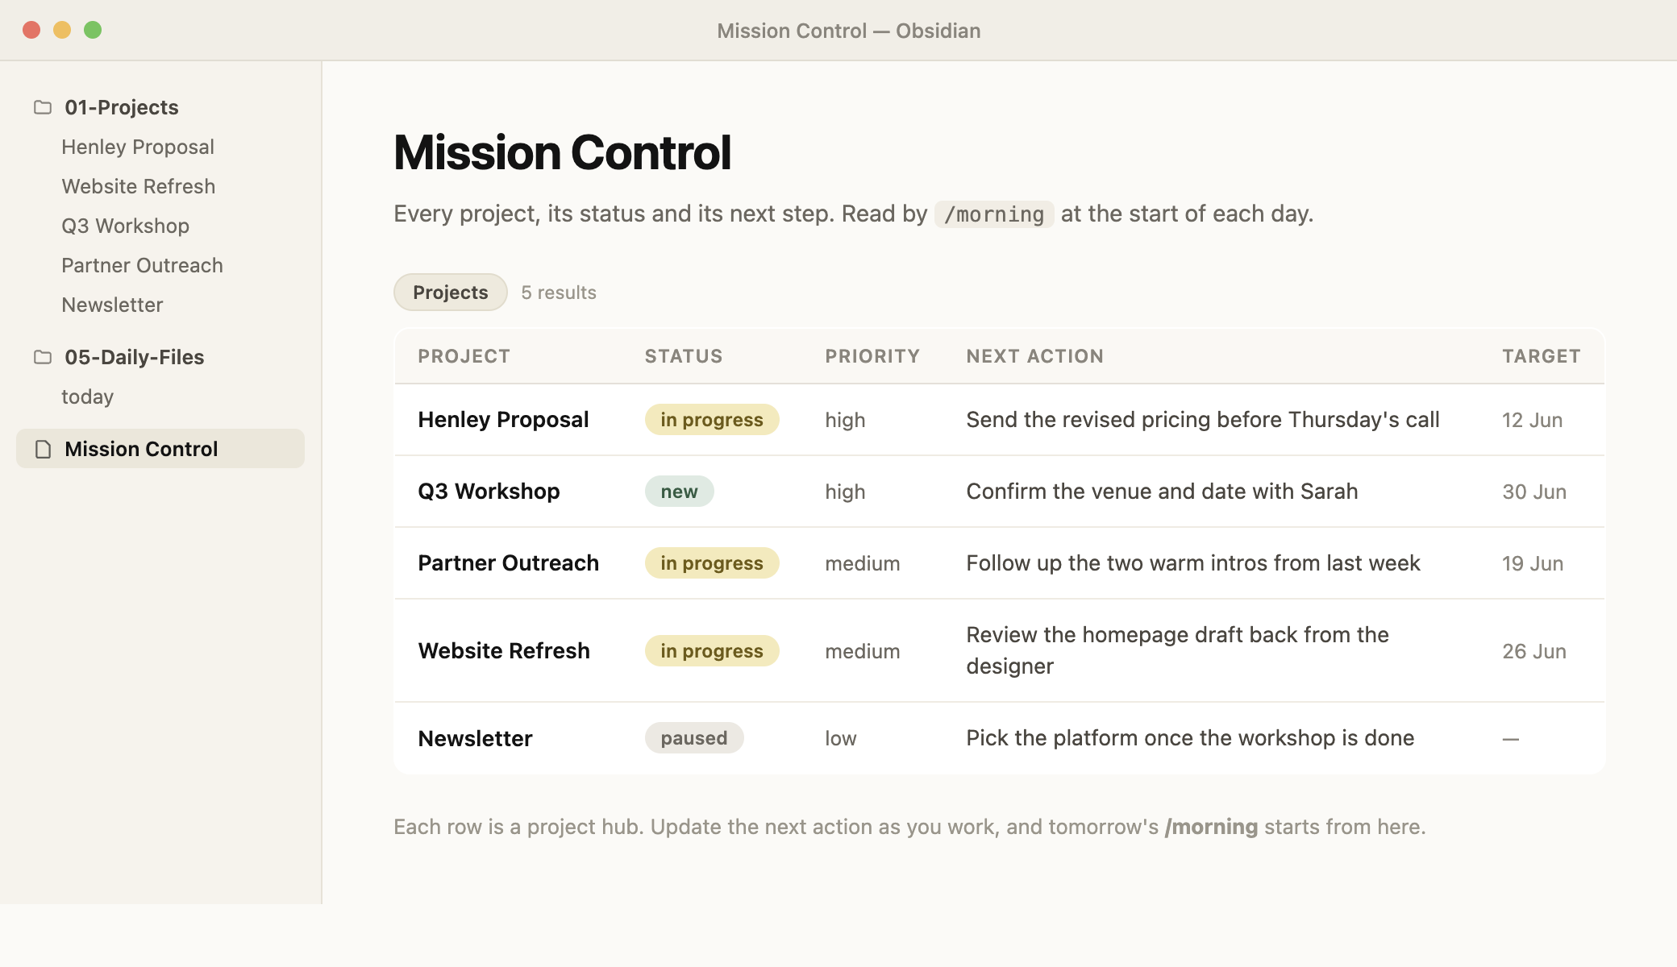Click the window title 'Mission Control — Obsidian'
The width and height of the screenshot is (1677, 967).
pos(848,31)
